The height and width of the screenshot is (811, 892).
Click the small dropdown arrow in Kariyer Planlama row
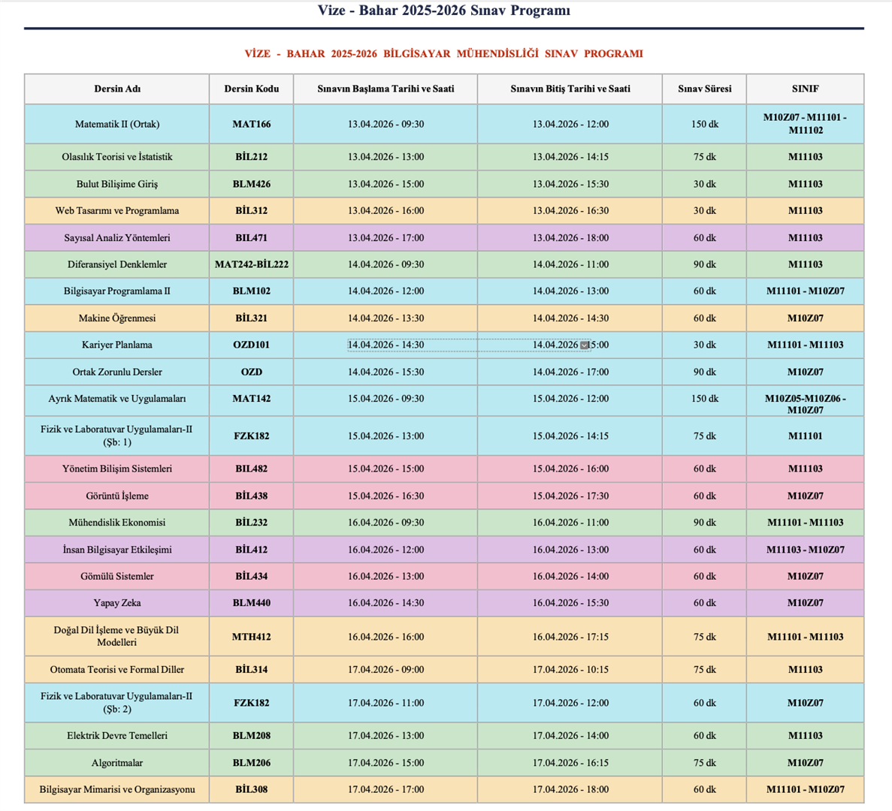(584, 345)
